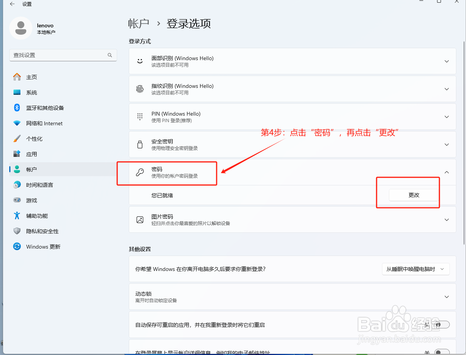Expand PIN (Windows Hello) options
Image resolution: width=466 pixels, height=355 pixels.
(446, 116)
